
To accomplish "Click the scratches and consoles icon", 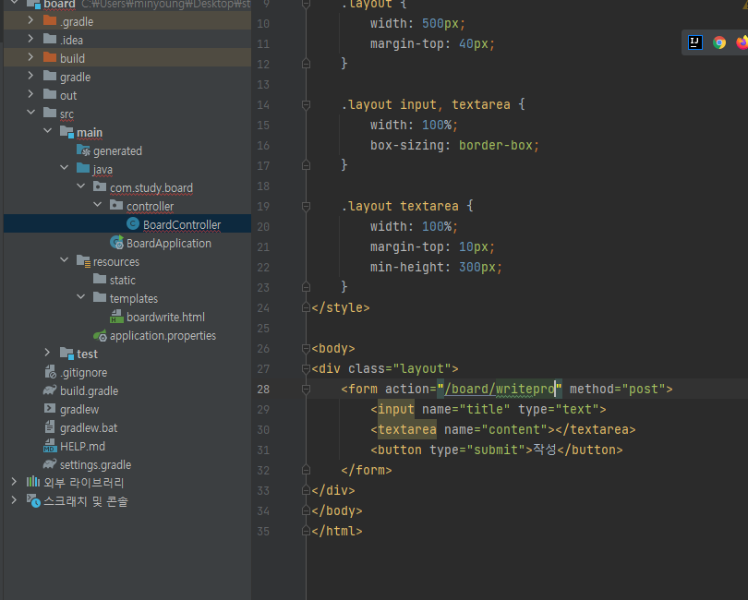I will coord(33,501).
